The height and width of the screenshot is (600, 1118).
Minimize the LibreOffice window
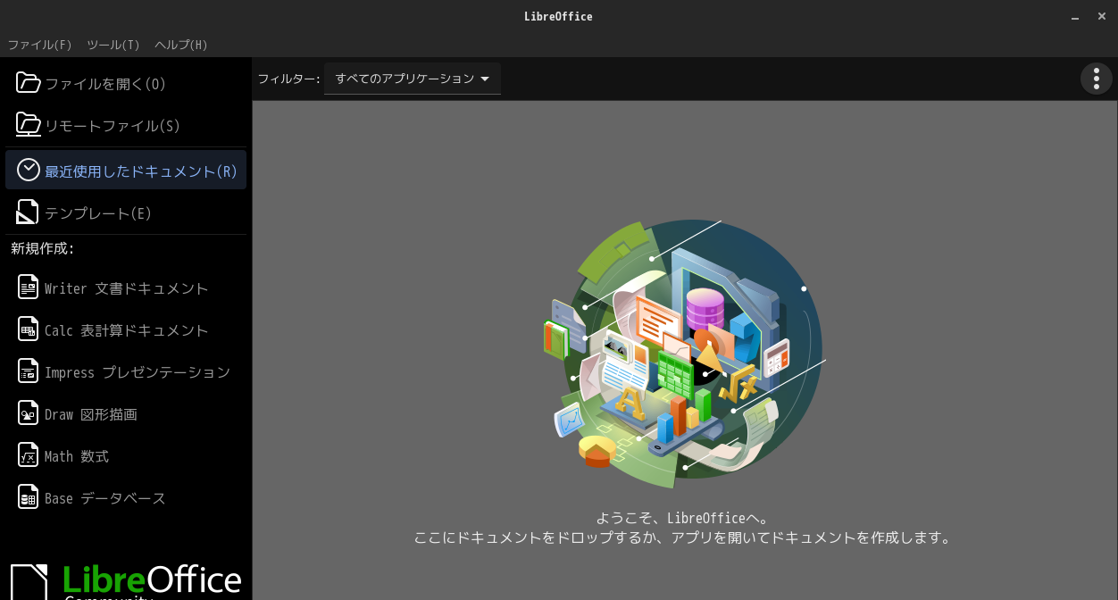coord(1075,16)
